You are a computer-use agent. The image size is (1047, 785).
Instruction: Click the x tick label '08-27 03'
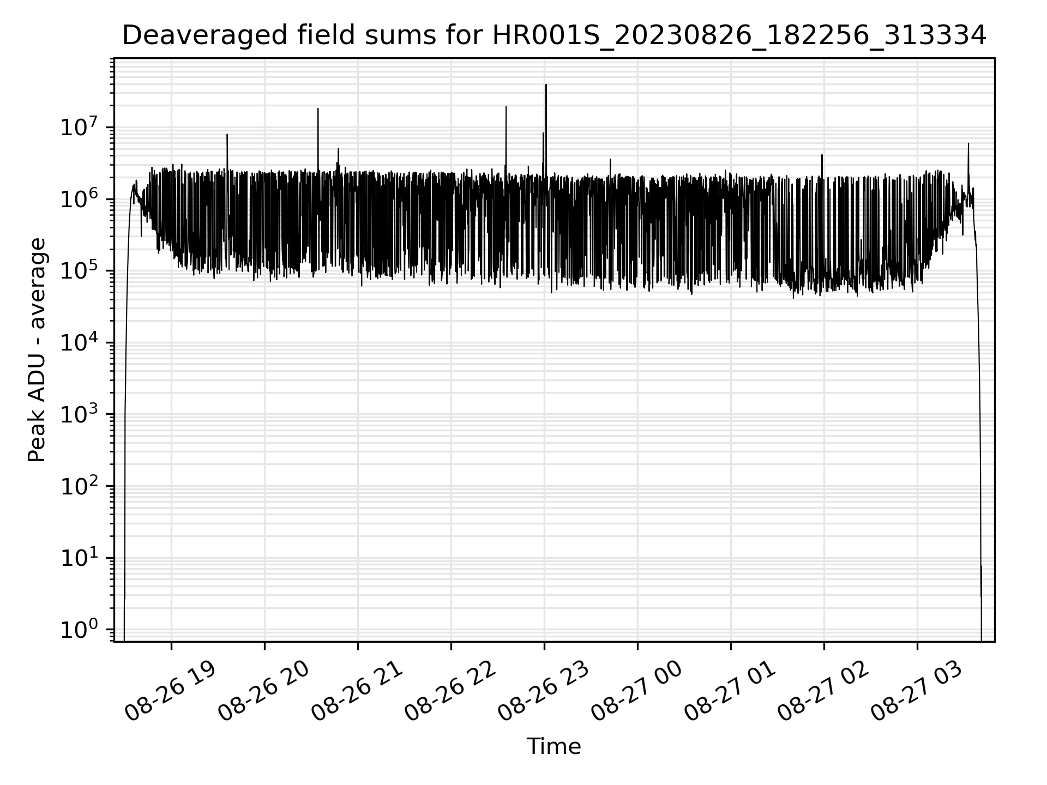tap(917, 691)
